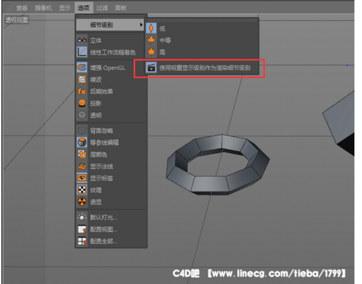Click the clapperboard render detail icon
The image size is (362, 284).
(x=151, y=67)
